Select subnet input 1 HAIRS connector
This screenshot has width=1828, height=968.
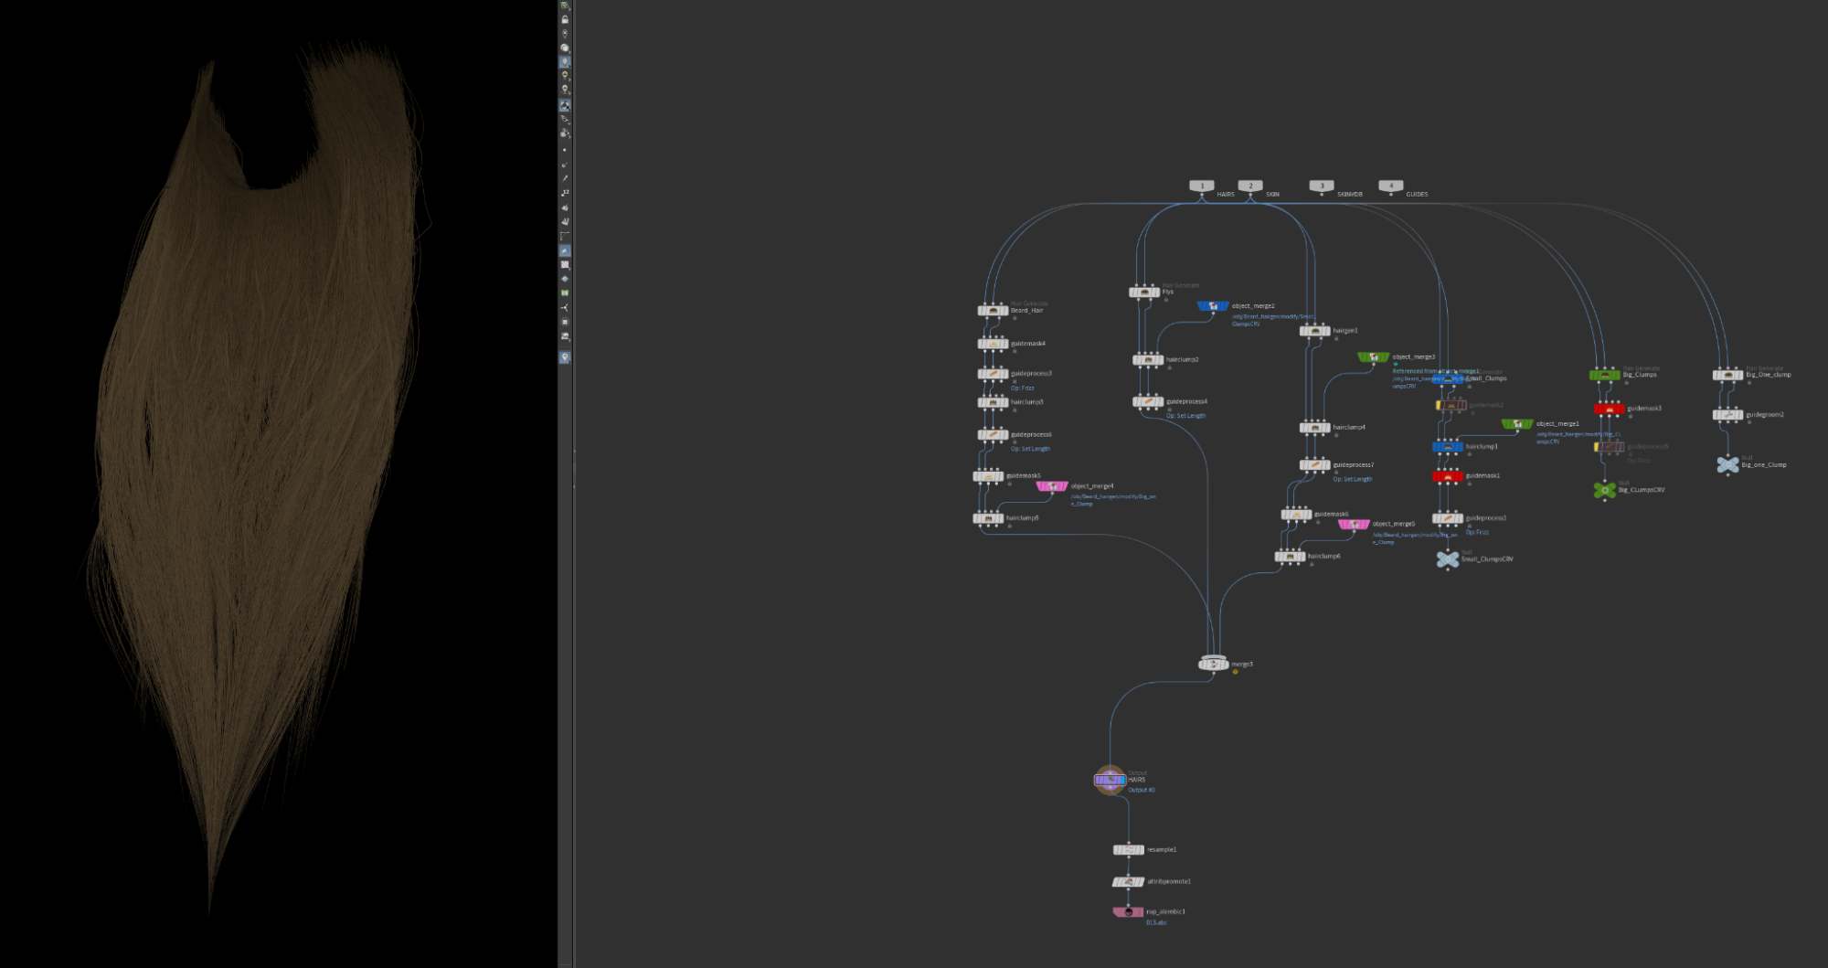1202,186
